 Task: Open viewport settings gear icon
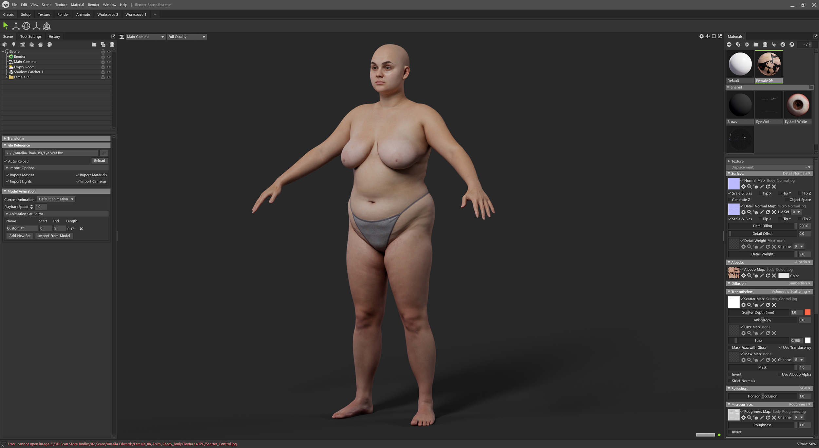point(701,36)
